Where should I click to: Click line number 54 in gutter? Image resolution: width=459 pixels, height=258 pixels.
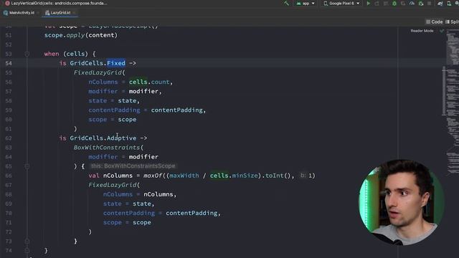coord(9,63)
